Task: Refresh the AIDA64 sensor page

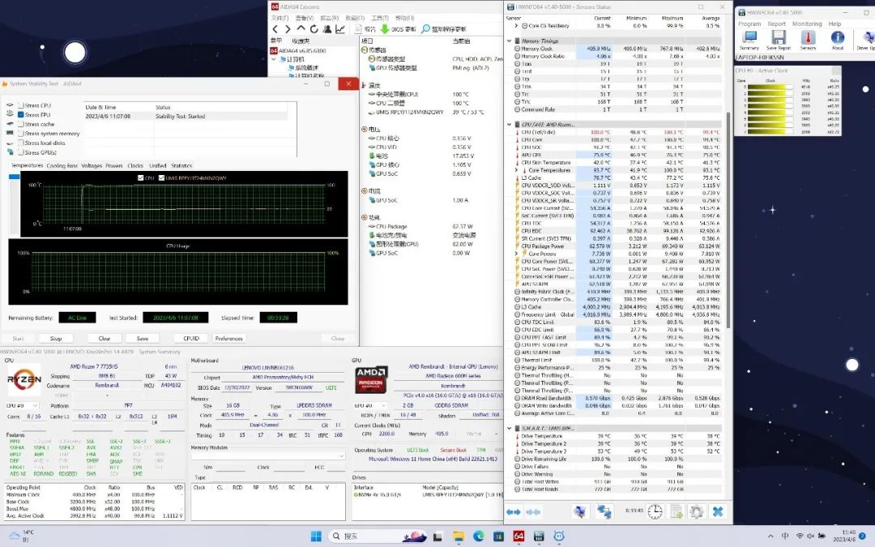Action: (x=314, y=29)
